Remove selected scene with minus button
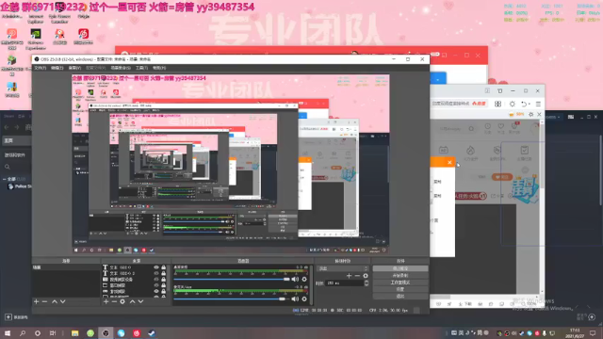This screenshot has width=603, height=339. pos(44,301)
